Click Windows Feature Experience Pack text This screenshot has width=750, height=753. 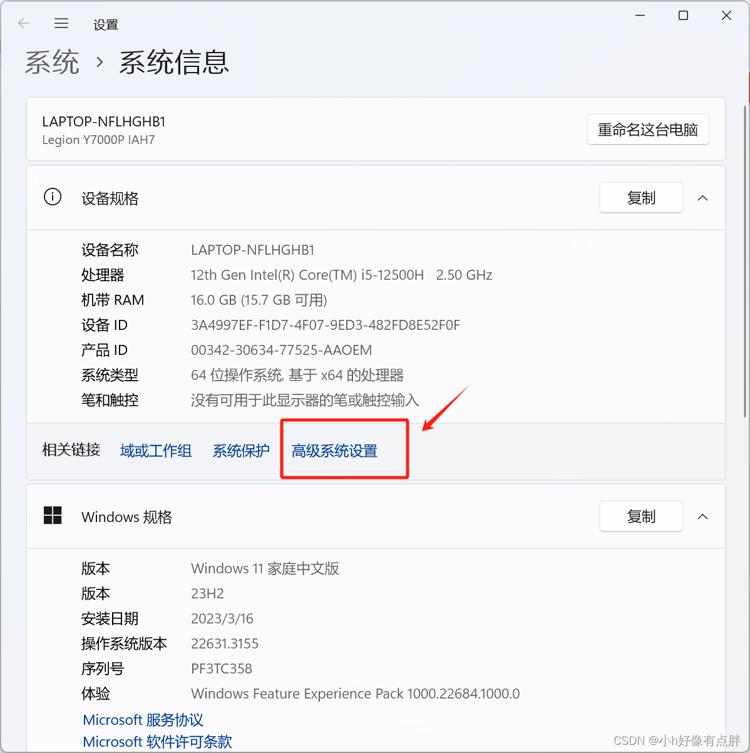(356, 694)
